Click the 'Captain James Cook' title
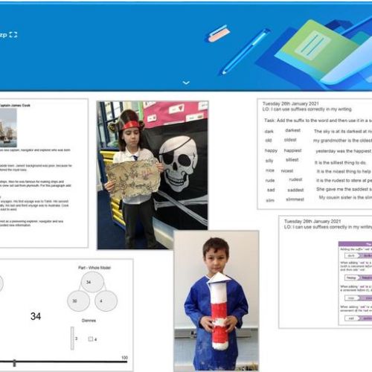372x372 pixels. [x=15, y=106]
